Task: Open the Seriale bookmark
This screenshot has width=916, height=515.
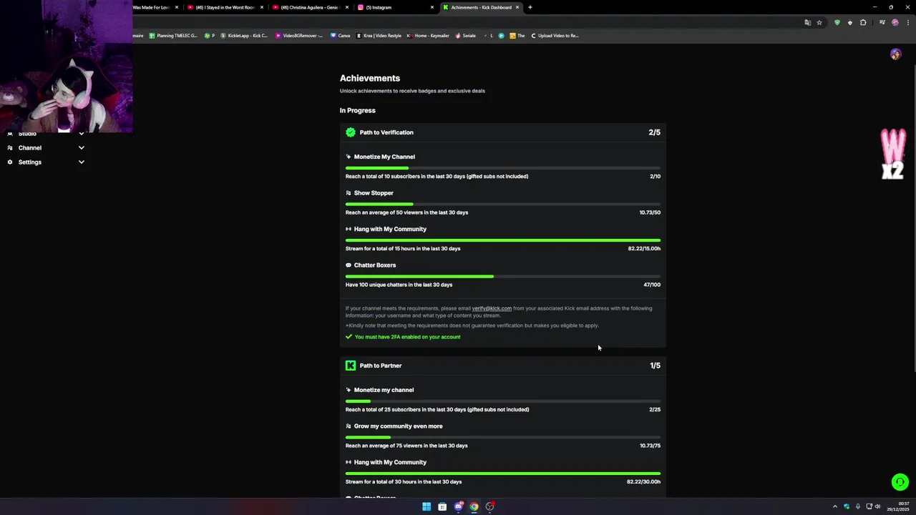Action: (x=465, y=36)
